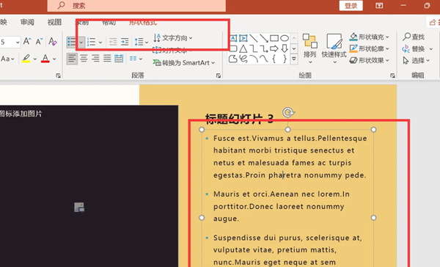Open the 段落 paragraph dialog launcher
Screen dimensions: 440x267
[219, 76]
